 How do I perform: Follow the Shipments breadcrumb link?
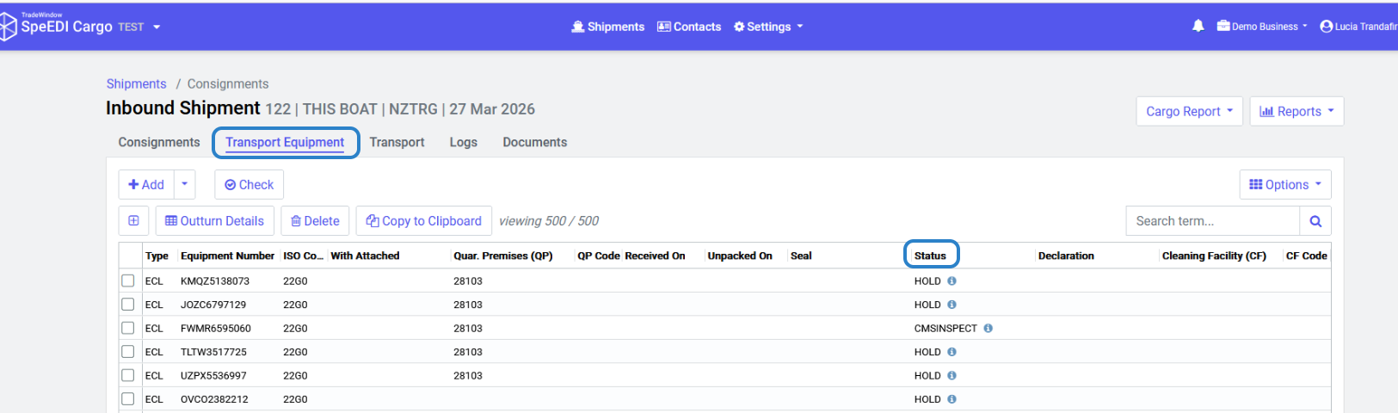[136, 83]
